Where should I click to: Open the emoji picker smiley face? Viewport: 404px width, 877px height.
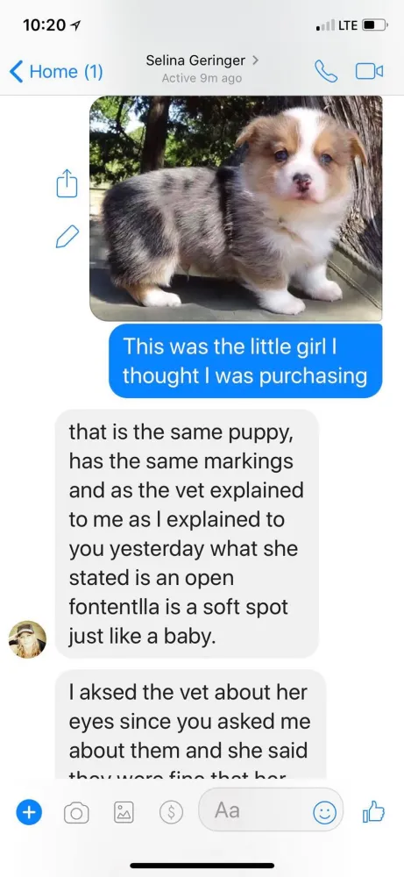point(324,811)
